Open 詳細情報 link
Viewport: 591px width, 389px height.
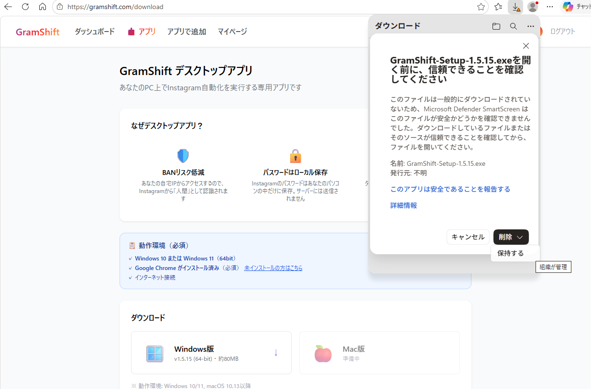pos(404,205)
